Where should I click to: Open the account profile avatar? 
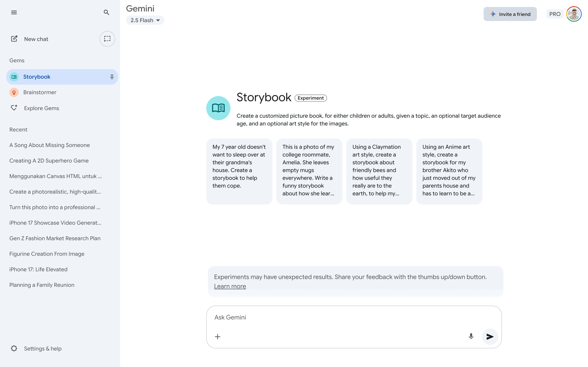pyautogui.click(x=574, y=14)
